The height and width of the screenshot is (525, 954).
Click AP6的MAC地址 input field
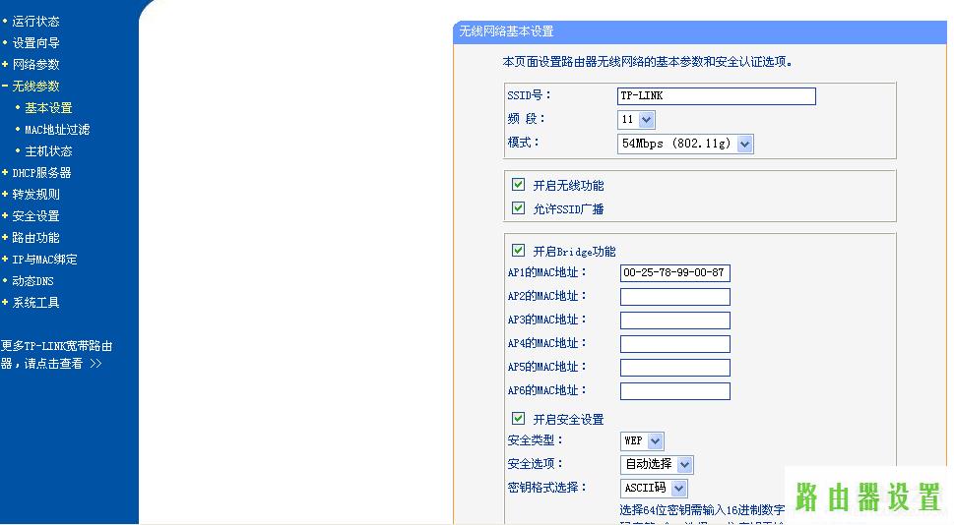click(674, 391)
